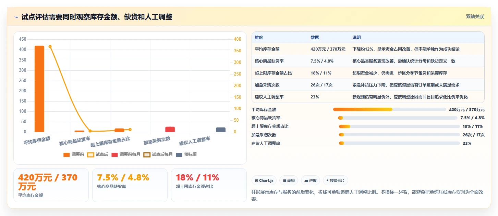Click the page title 试点评估需要同时观察库存金额
498x216 pixels.
97,17
